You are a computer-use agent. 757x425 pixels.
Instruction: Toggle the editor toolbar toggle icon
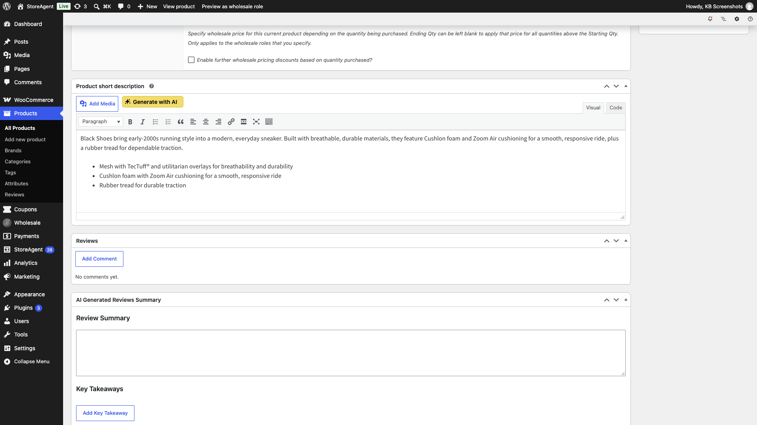(x=269, y=122)
